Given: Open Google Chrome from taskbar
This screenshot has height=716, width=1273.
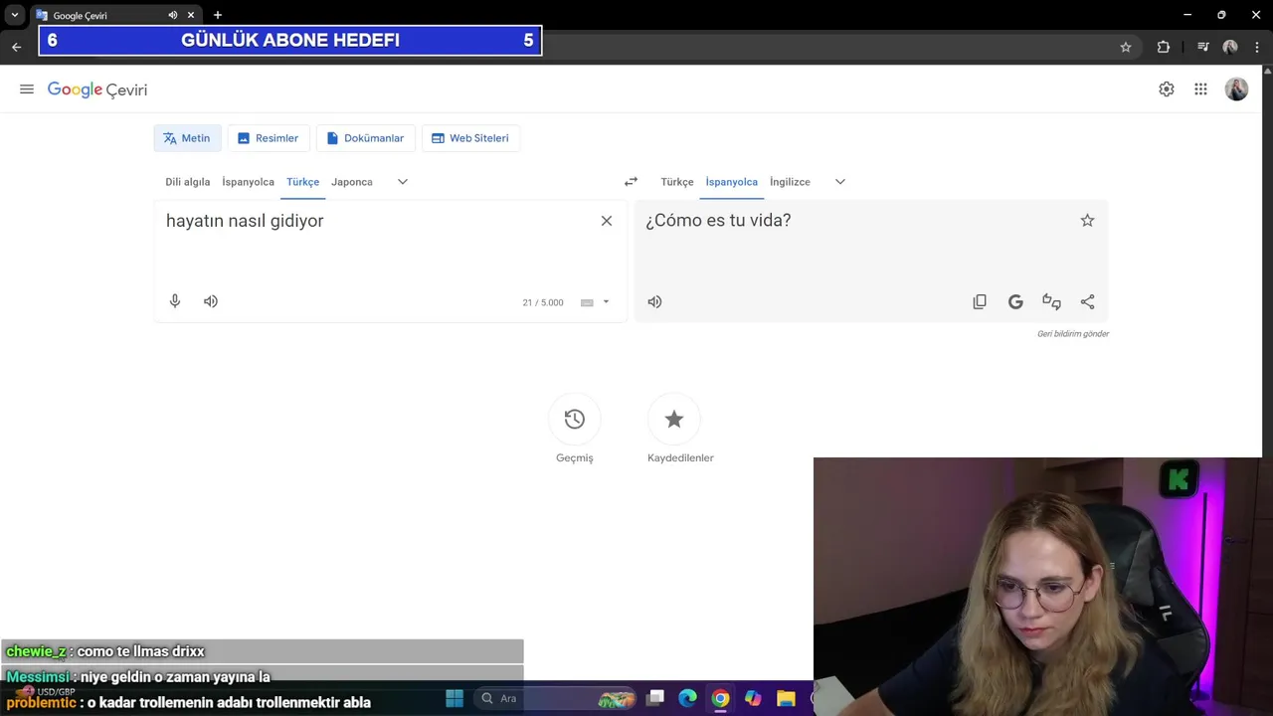Looking at the screenshot, I should click(720, 698).
